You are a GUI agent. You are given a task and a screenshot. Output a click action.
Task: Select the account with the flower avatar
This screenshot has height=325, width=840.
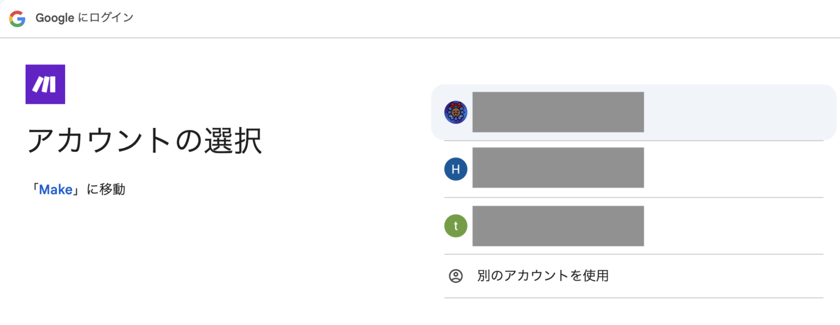tap(456, 113)
